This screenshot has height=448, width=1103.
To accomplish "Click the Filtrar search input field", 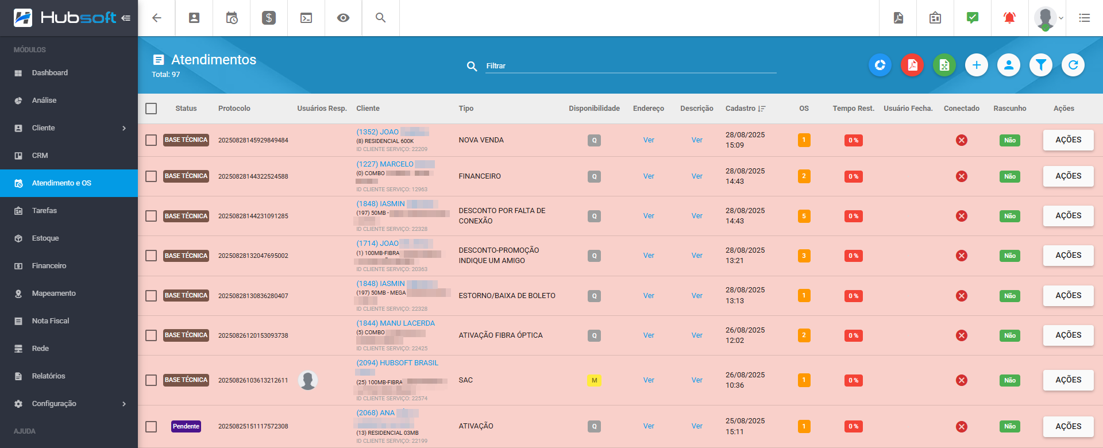I will [x=630, y=66].
